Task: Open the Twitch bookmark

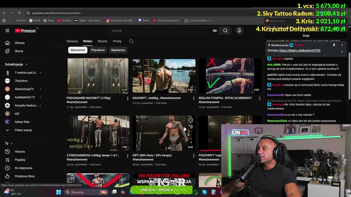Action: pos(144,20)
